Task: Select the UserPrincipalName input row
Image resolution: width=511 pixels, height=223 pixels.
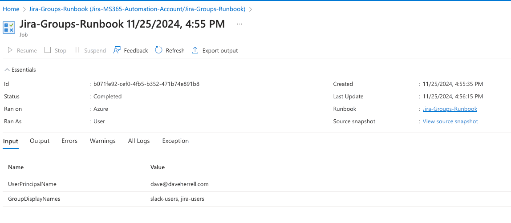Action: tap(255, 184)
